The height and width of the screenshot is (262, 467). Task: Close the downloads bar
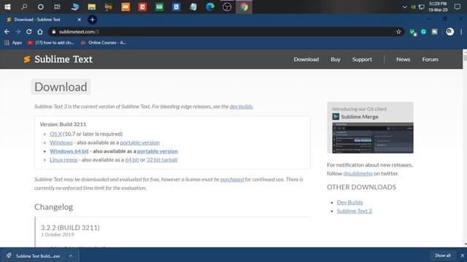click(462, 255)
